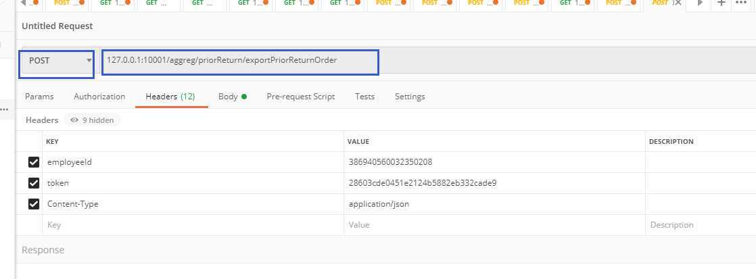Click description cell of Content-Type row

coord(701,204)
